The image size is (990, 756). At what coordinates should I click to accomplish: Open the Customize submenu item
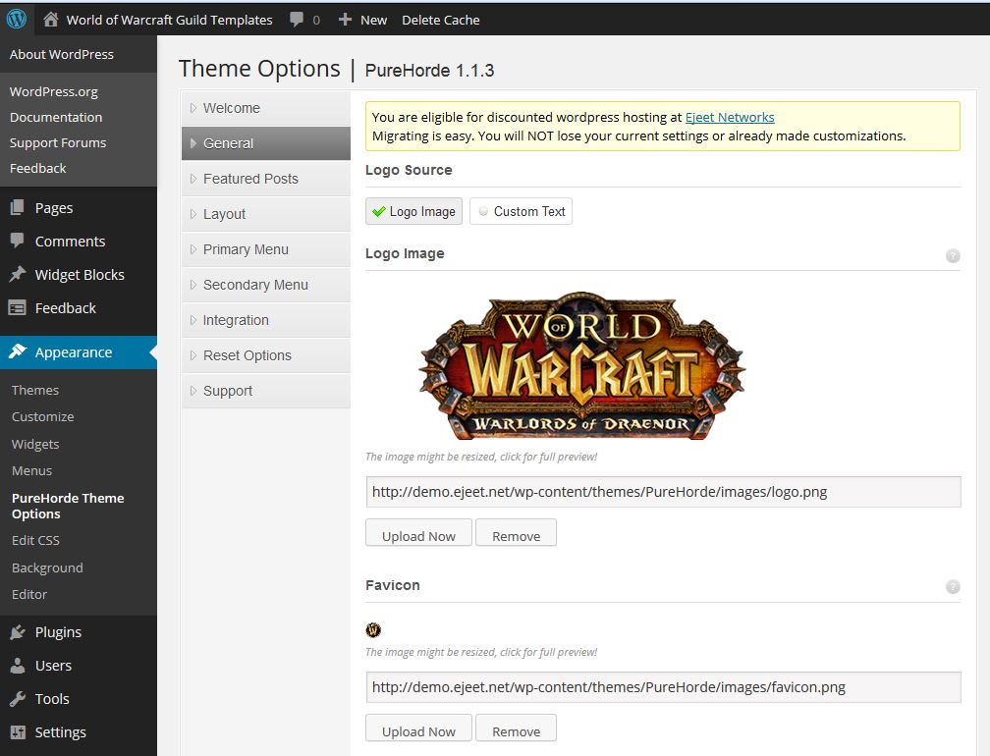[x=42, y=416]
